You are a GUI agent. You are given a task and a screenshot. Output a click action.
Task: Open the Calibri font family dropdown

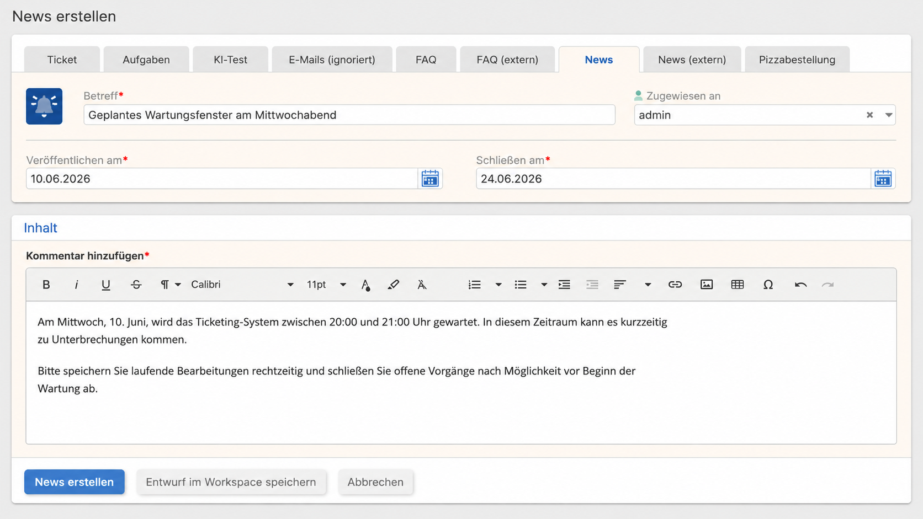tap(242, 285)
